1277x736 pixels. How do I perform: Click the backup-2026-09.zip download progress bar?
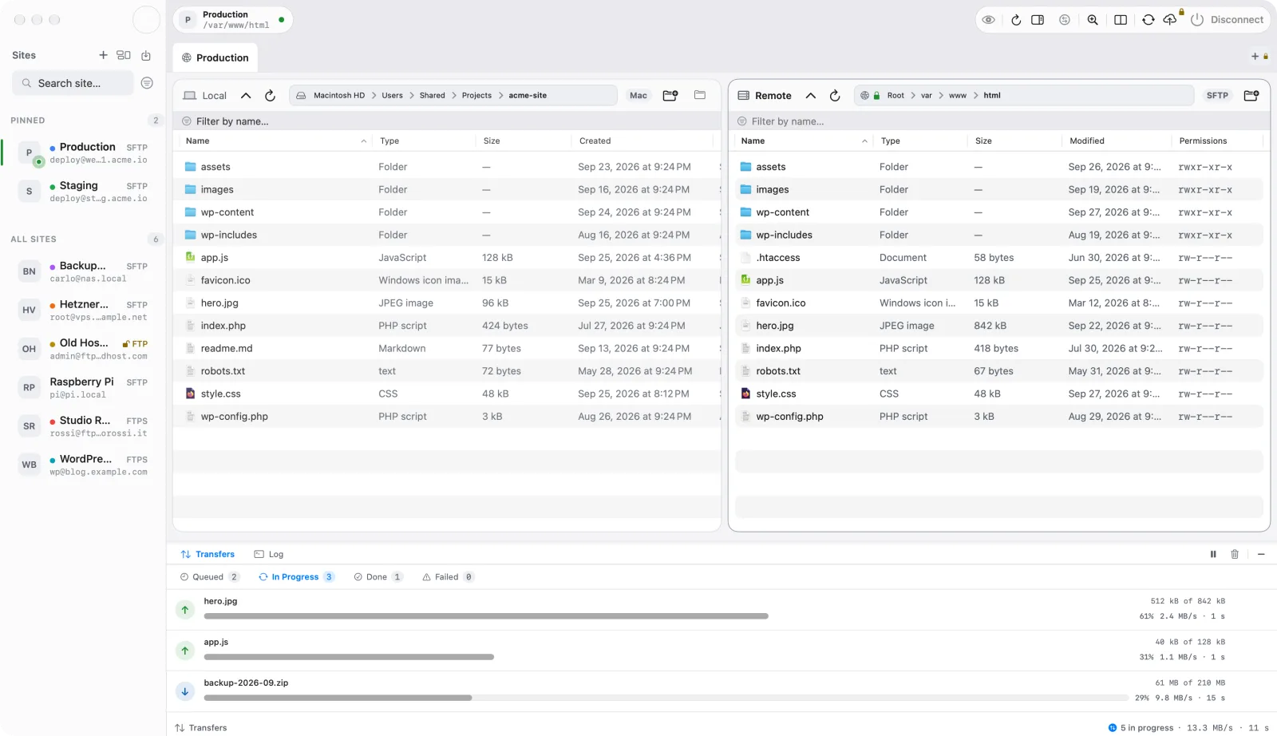pyautogui.click(x=666, y=698)
